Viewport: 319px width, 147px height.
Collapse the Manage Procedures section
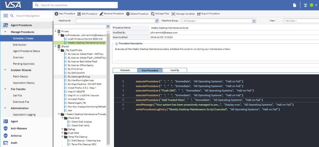[5, 32]
